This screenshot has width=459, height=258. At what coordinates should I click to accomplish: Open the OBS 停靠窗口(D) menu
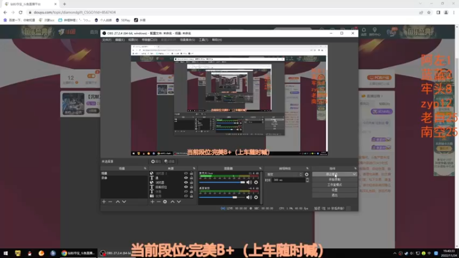(x=150, y=40)
